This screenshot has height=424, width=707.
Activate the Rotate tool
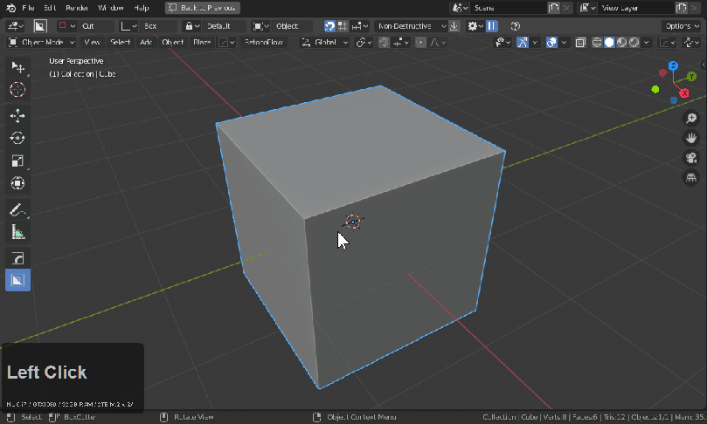(x=17, y=138)
